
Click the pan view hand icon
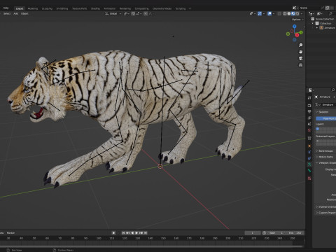point(300,52)
